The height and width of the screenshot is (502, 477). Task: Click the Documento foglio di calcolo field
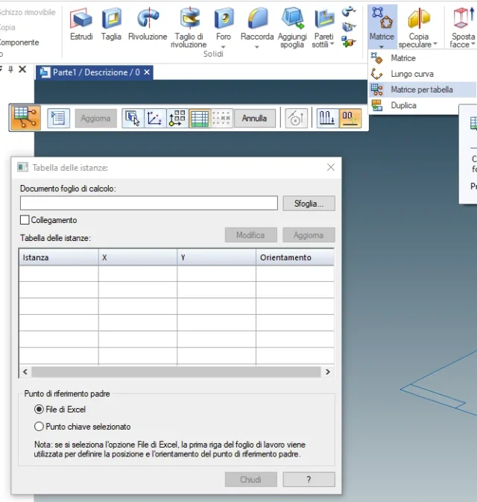pyautogui.click(x=149, y=203)
